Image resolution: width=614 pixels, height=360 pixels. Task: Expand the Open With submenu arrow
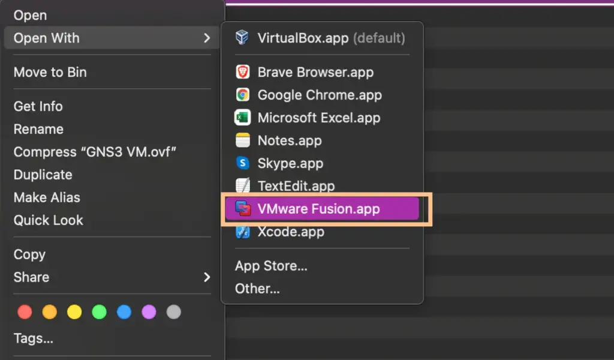tap(207, 38)
